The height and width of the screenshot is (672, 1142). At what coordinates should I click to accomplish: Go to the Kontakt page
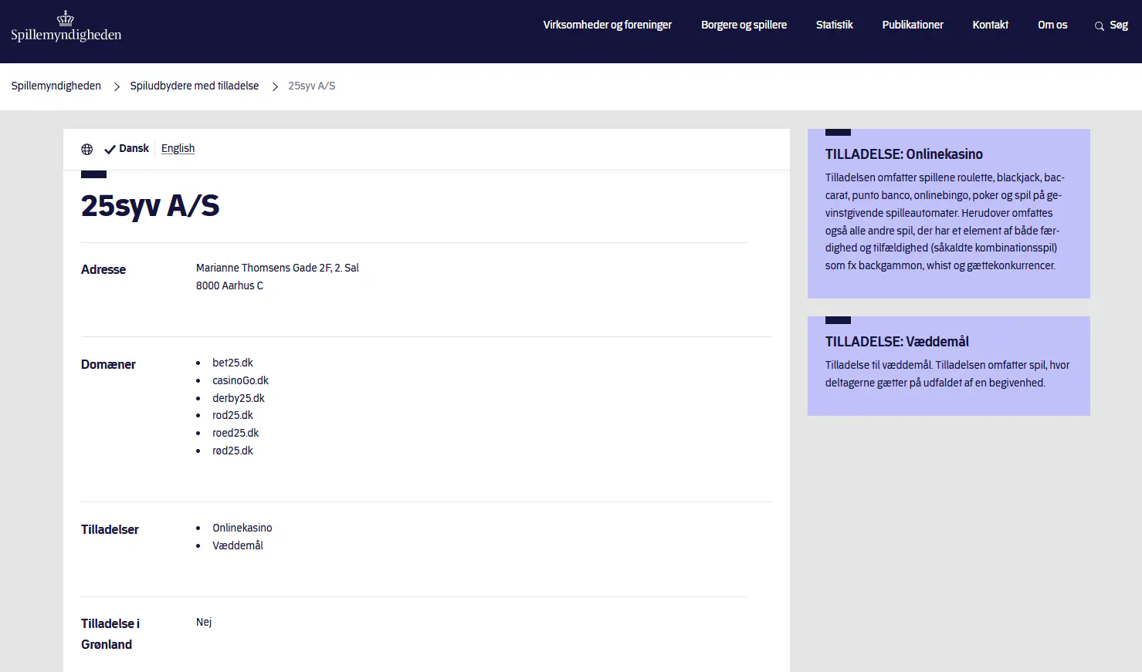(x=990, y=25)
